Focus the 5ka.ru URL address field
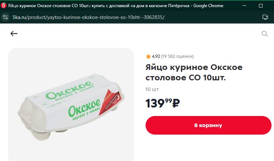This screenshot has height=161, width=274. point(88,17)
